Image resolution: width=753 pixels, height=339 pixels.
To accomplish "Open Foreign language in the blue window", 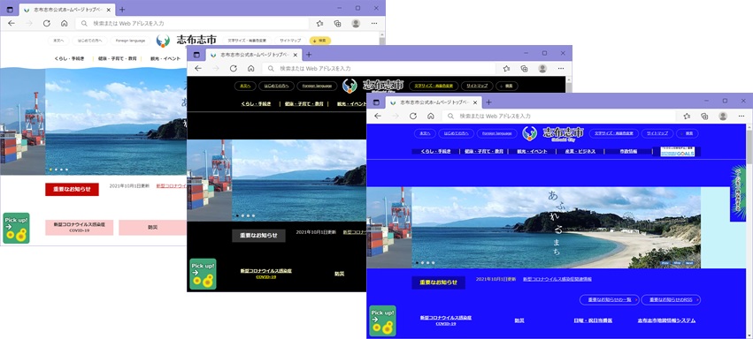I will click(497, 133).
